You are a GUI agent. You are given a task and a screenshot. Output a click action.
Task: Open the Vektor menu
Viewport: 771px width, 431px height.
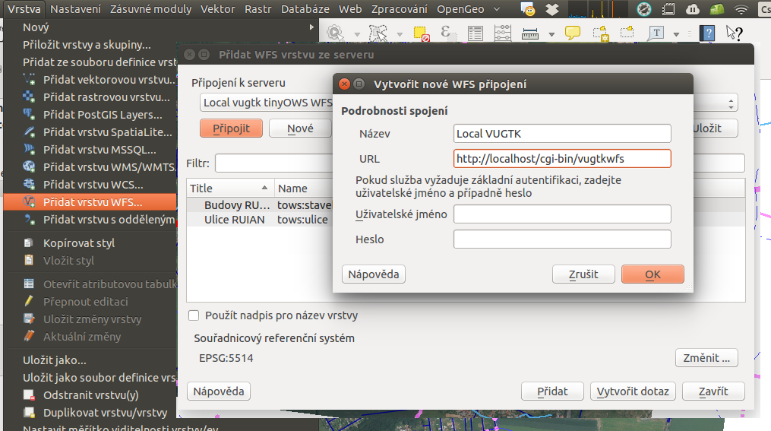click(217, 9)
